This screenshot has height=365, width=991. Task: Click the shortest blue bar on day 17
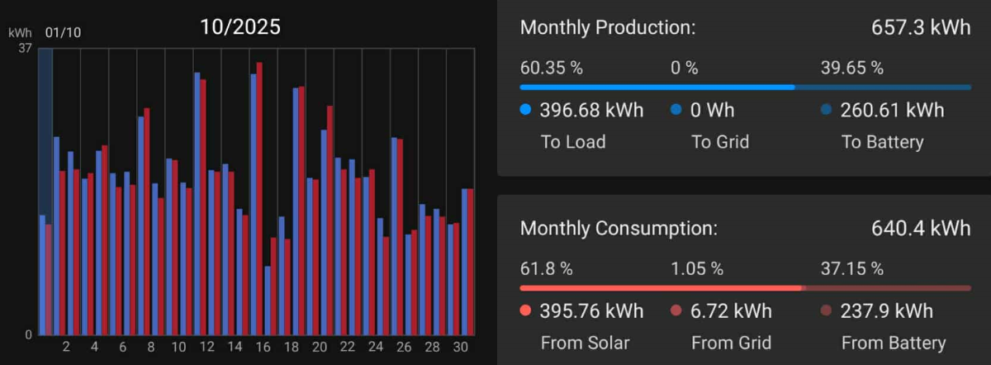coord(268,300)
